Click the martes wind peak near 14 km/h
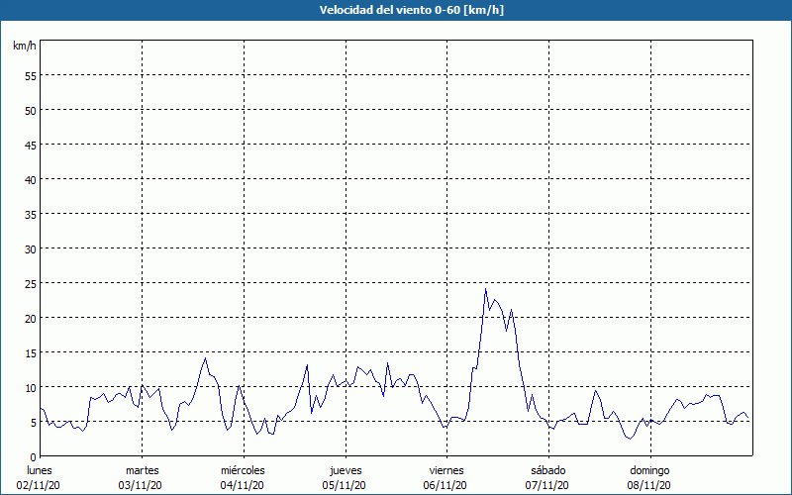The width and height of the screenshot is (792, 495). [x=205, y=358]
